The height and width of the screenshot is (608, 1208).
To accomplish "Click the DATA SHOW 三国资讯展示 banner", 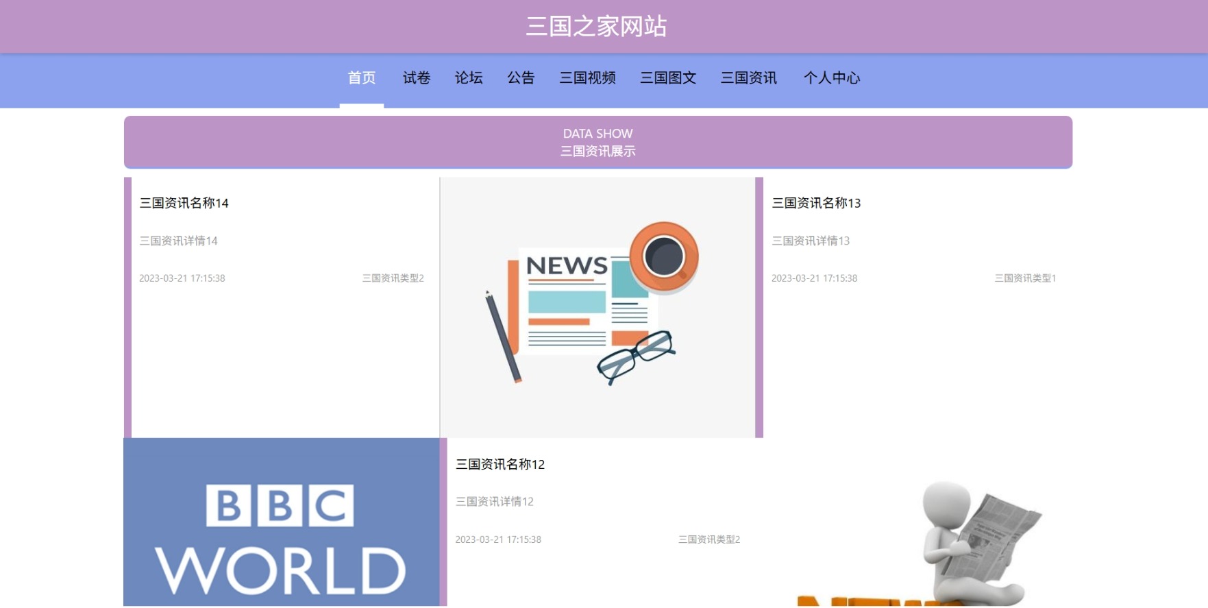I will (x=598, y=142).
